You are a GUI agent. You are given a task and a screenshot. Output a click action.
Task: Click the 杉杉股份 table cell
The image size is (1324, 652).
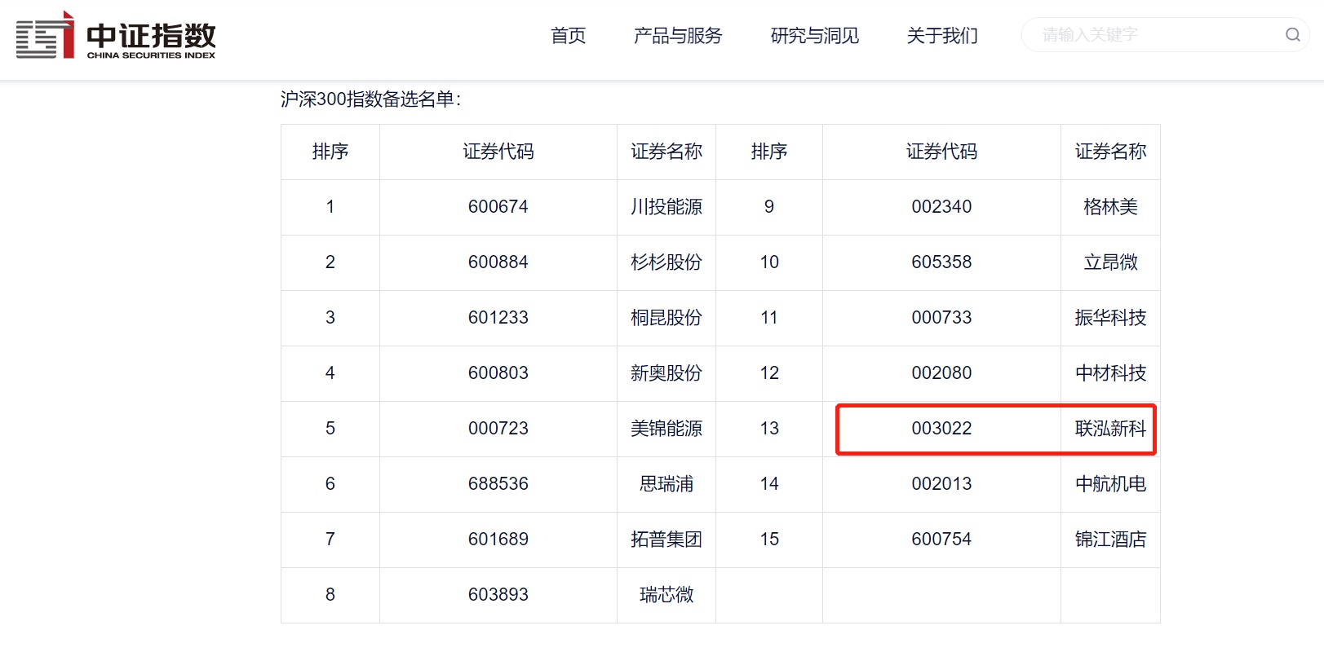[666, 262]
